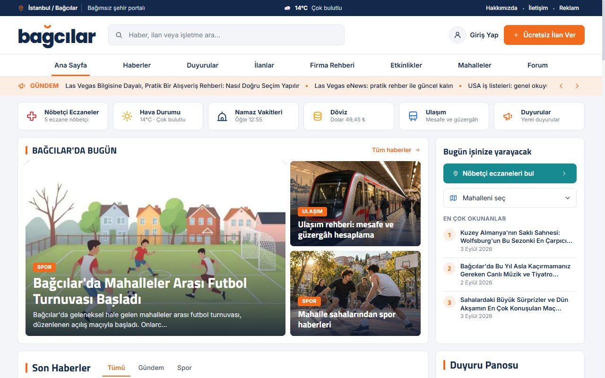The image size is (605, 378).
Task: Open the Ulaşım rehberi metro news card
Action: point(355,204)
